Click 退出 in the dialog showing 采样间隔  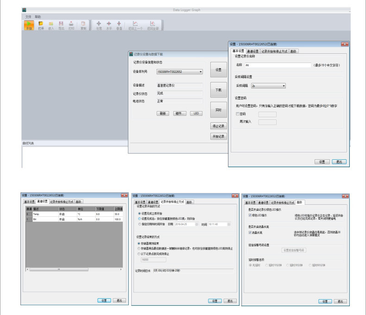pyautogui.click(x=339, y=162)
